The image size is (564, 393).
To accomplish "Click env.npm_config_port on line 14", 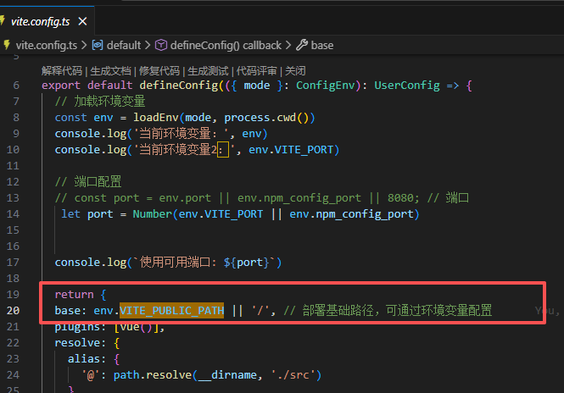I will point(351,214).
